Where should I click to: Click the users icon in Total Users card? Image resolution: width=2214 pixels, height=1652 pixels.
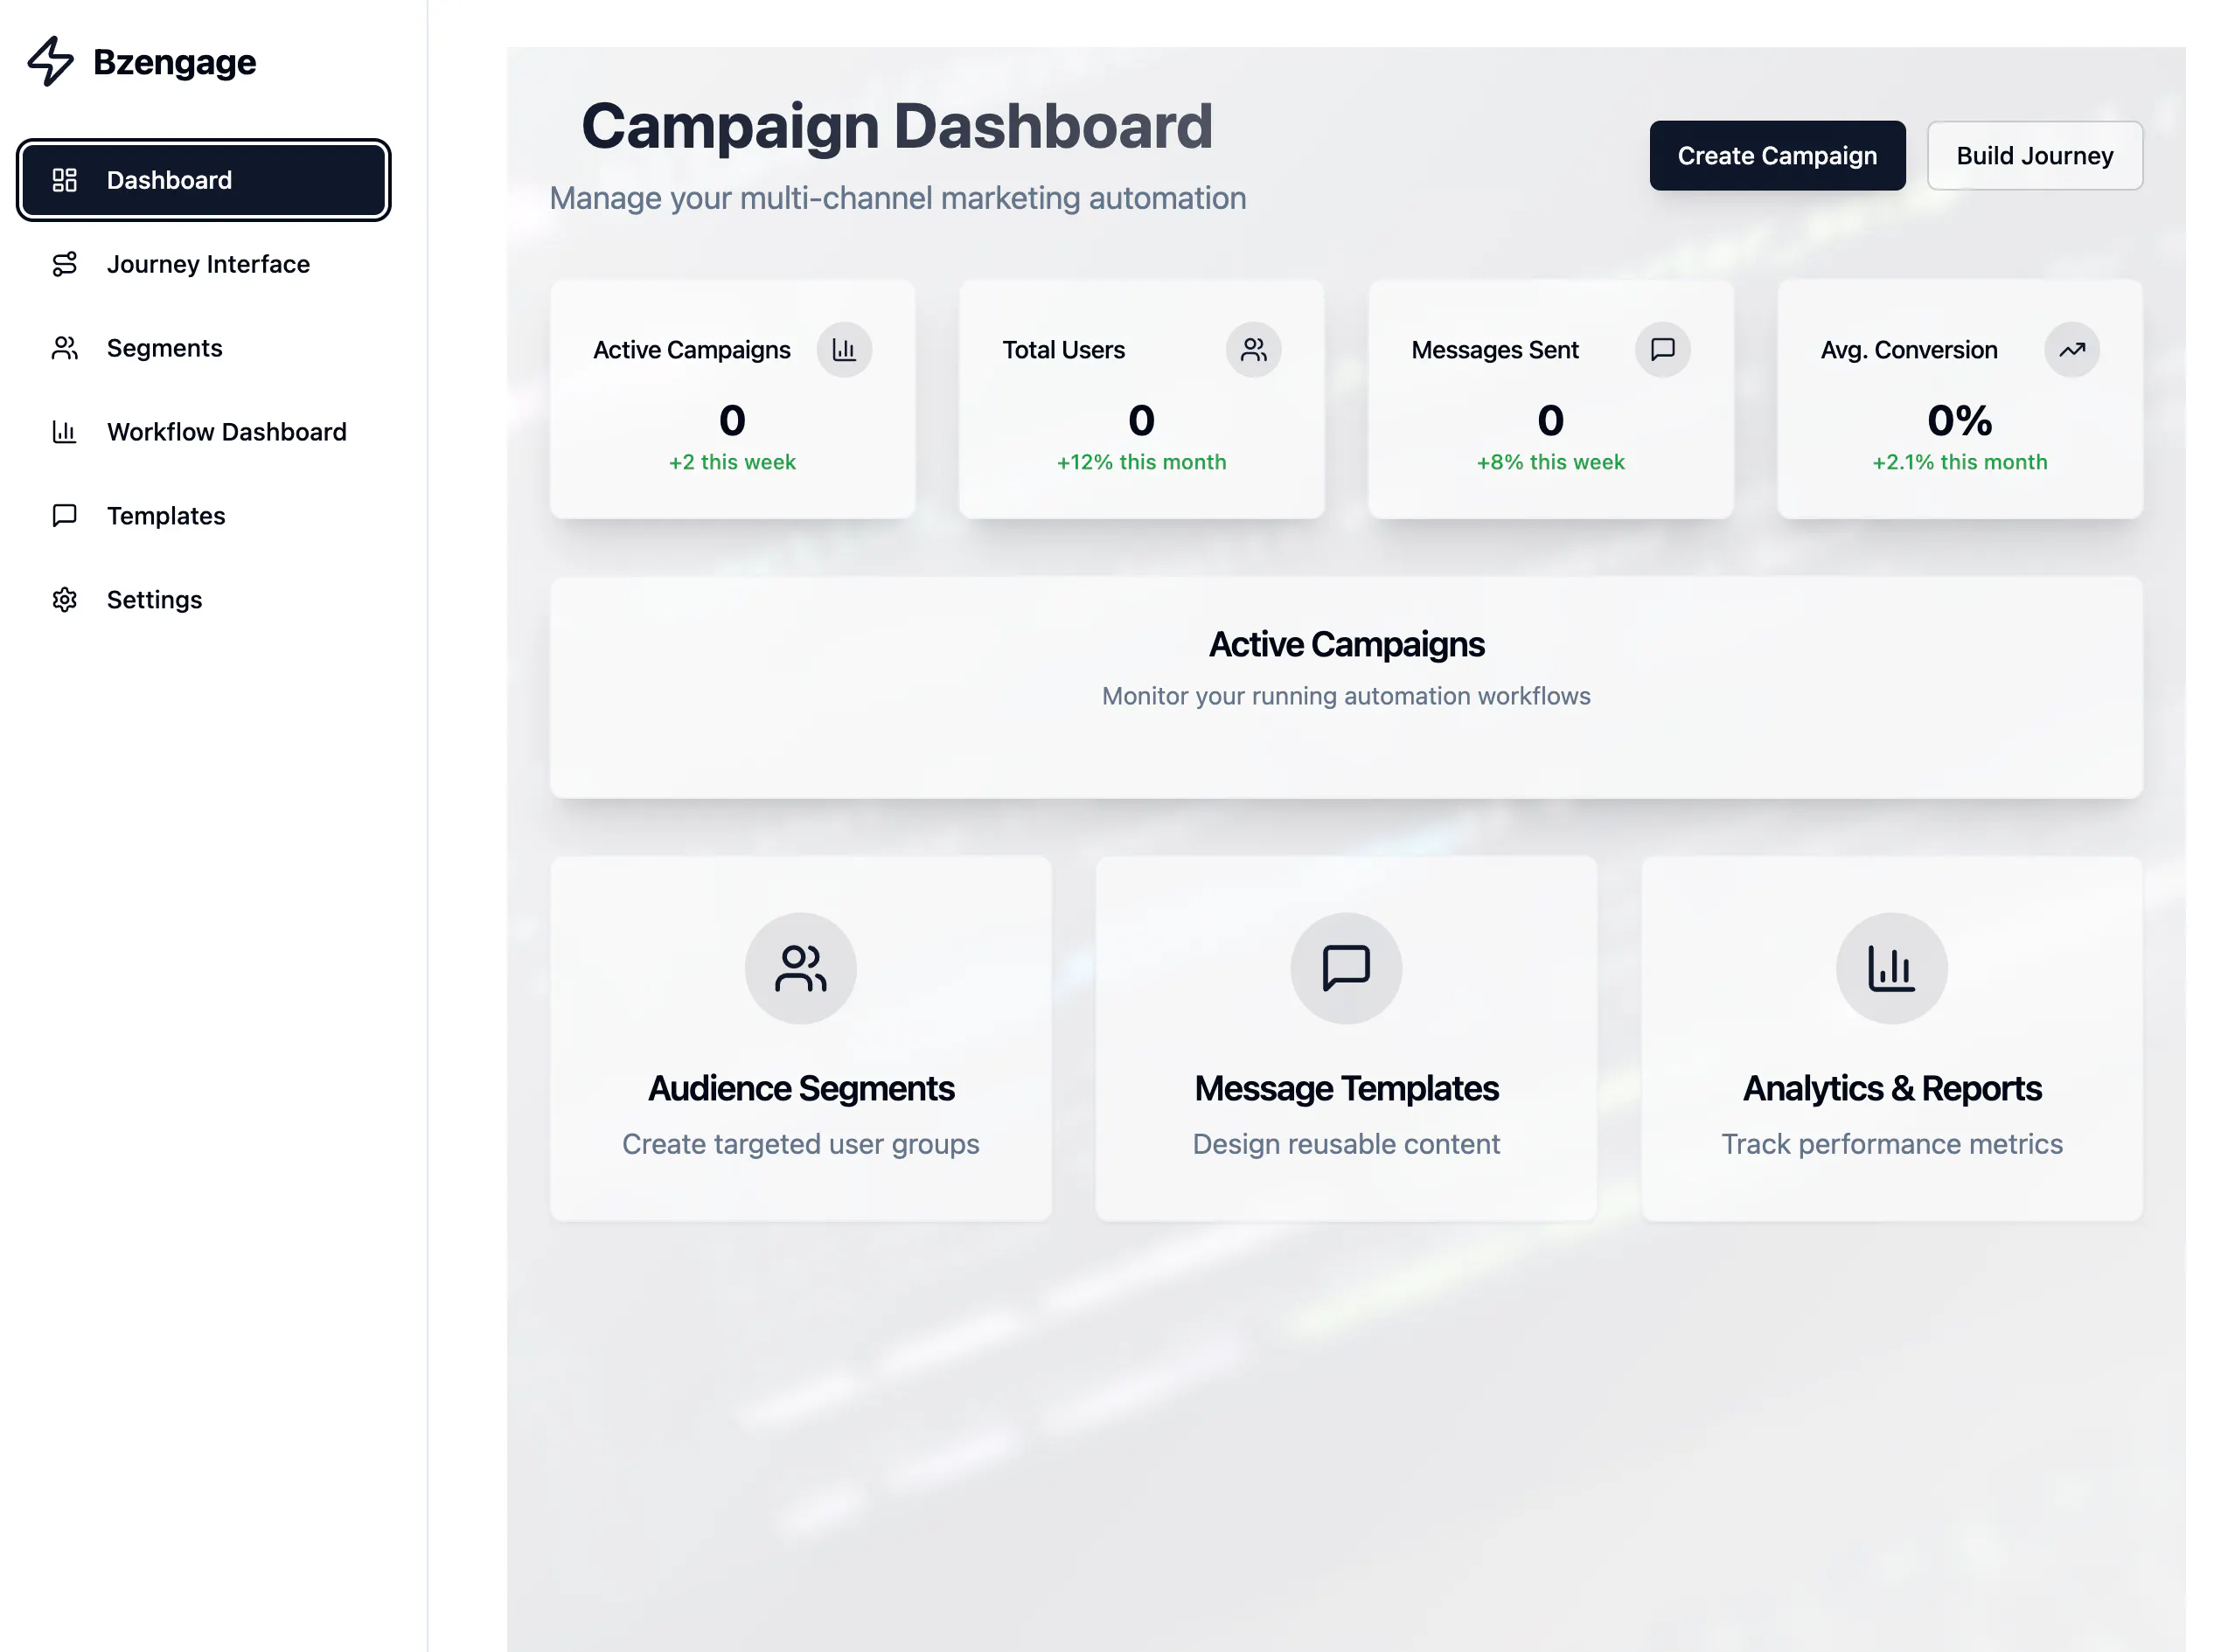tap(1252, 350)
